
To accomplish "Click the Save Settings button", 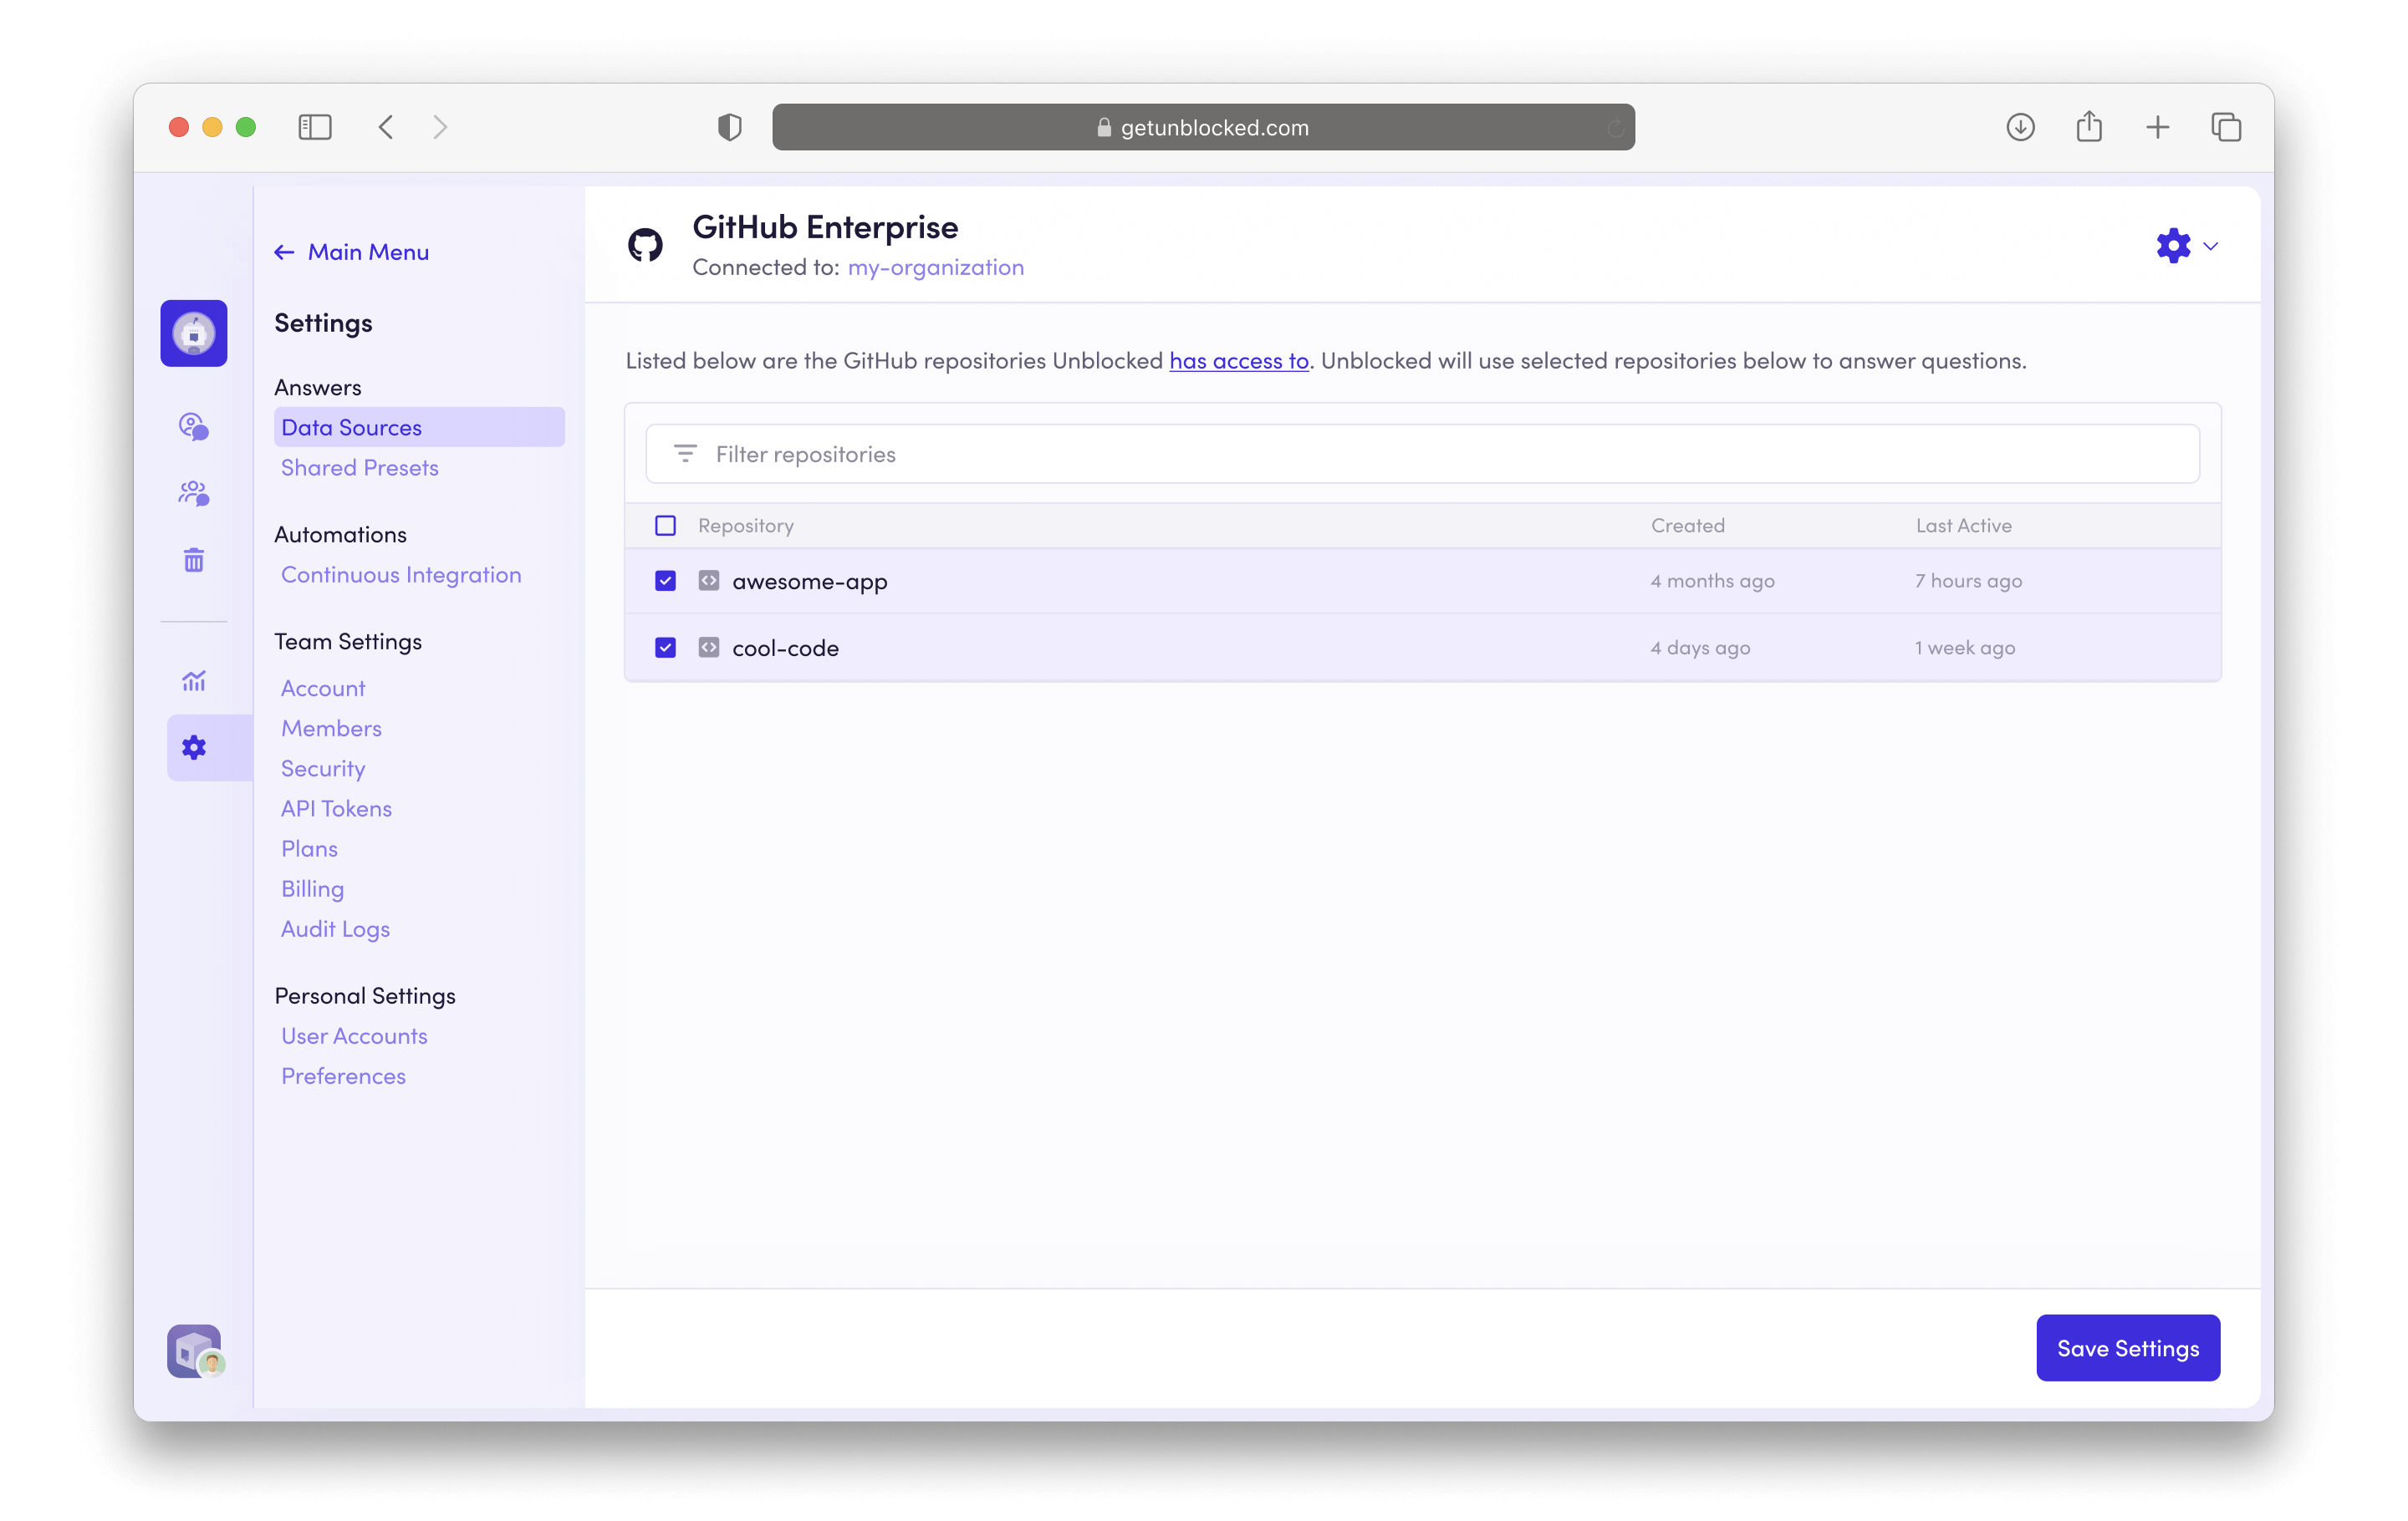I will click(x=2127, y=1348).
